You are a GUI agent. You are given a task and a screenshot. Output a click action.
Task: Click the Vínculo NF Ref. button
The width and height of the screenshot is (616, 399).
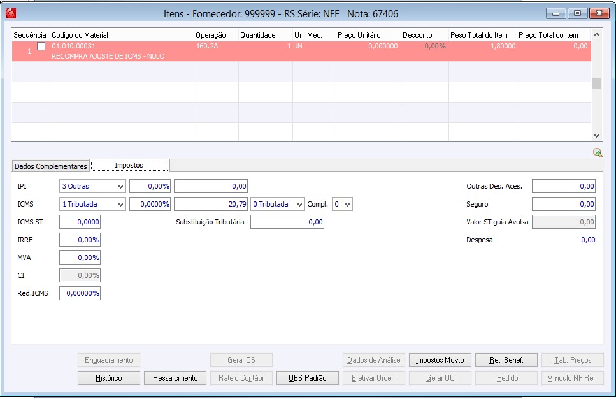click(573, 378)
